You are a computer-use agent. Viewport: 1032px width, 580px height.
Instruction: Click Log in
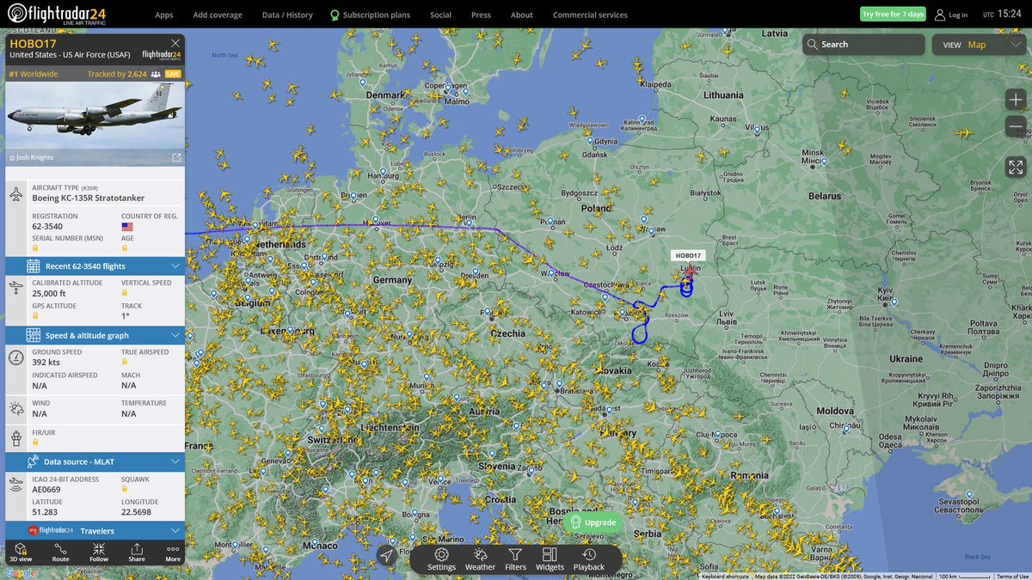pos(951,15)
